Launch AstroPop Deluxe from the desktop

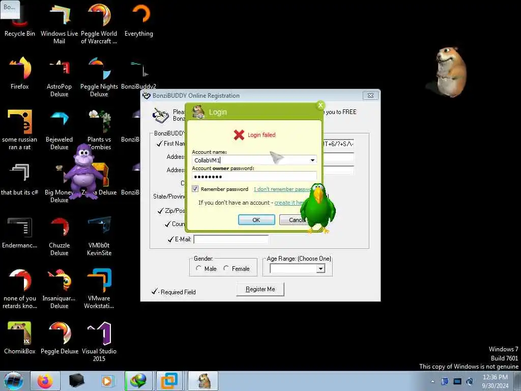[59, 76]
